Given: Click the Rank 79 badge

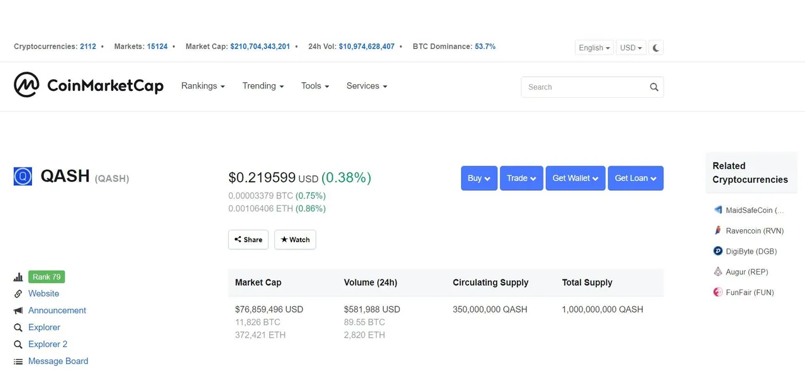Looking at the screenshot, I should click(x=47, y=277).
